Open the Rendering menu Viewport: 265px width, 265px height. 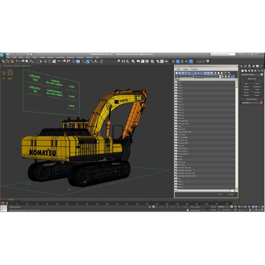tap(70, 57)
